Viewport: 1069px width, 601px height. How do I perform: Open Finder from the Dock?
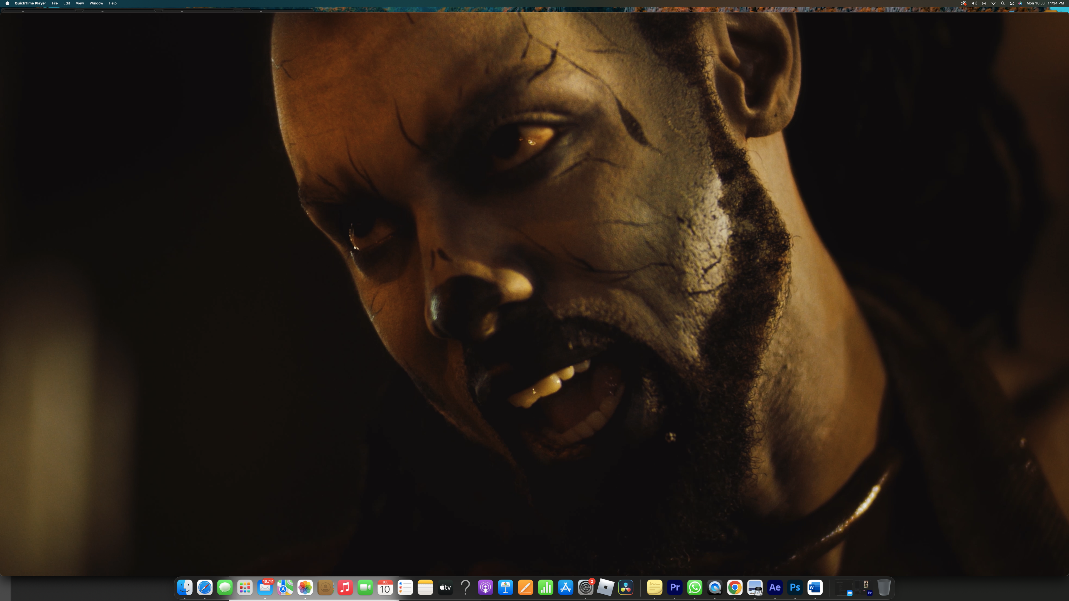tap(185, 587)
